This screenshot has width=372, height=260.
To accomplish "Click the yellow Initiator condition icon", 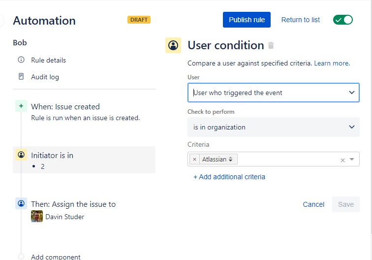I will pyautogui.click(x=21, y=155).
